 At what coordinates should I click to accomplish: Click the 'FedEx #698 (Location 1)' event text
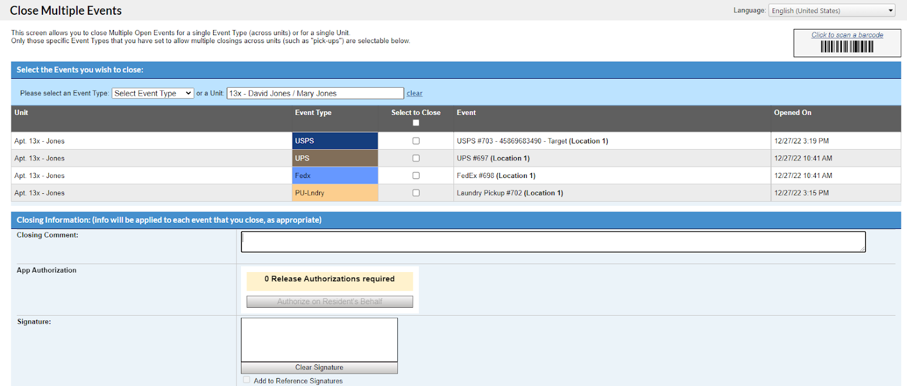[496, 176]
